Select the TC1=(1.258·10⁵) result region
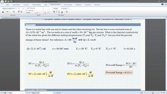This screenshot has width=167, height=94. (80, 74)
